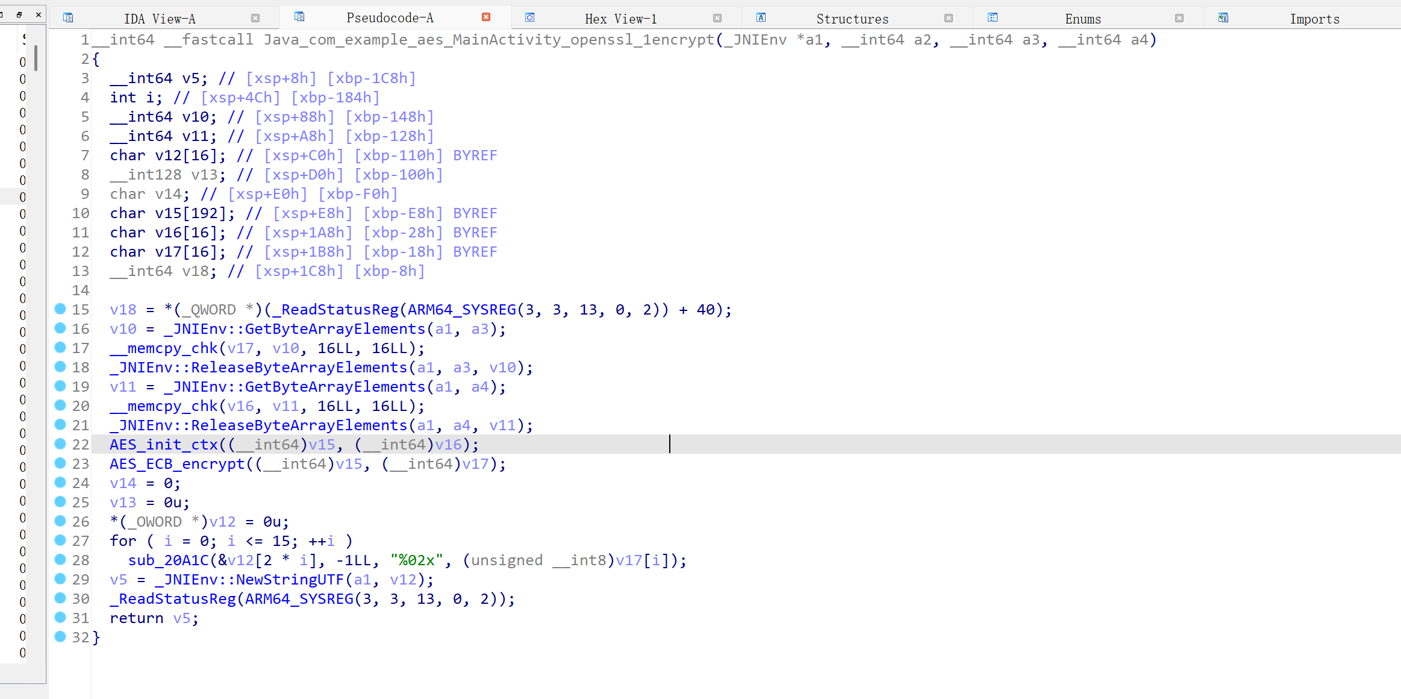Click the sub_20A1C function call
1401x699 pixels.
point(168,560)
